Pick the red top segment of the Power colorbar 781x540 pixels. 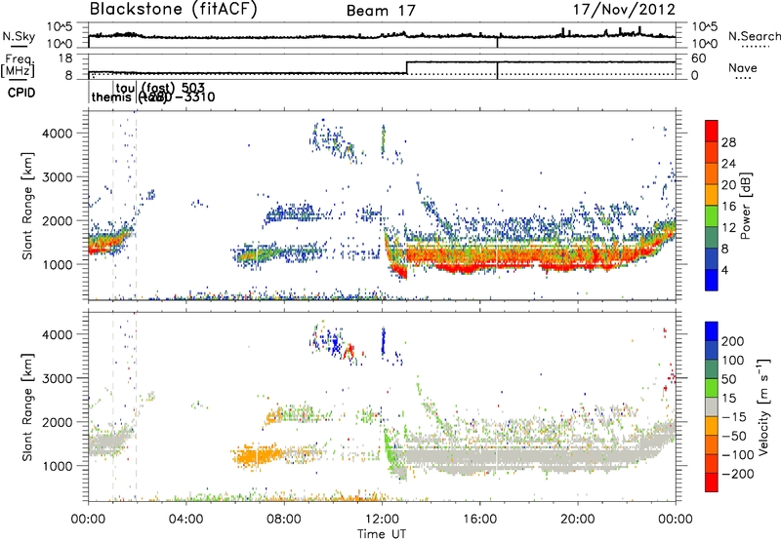coord(712,131)
